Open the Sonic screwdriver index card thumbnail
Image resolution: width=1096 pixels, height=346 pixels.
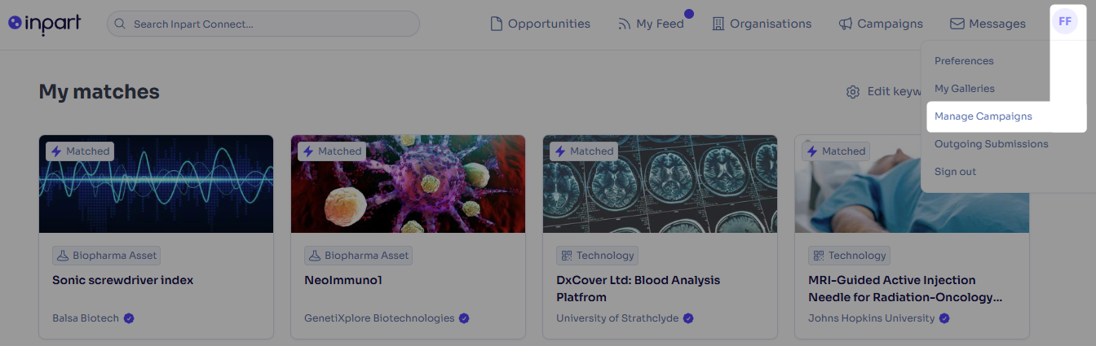(157, 184)
